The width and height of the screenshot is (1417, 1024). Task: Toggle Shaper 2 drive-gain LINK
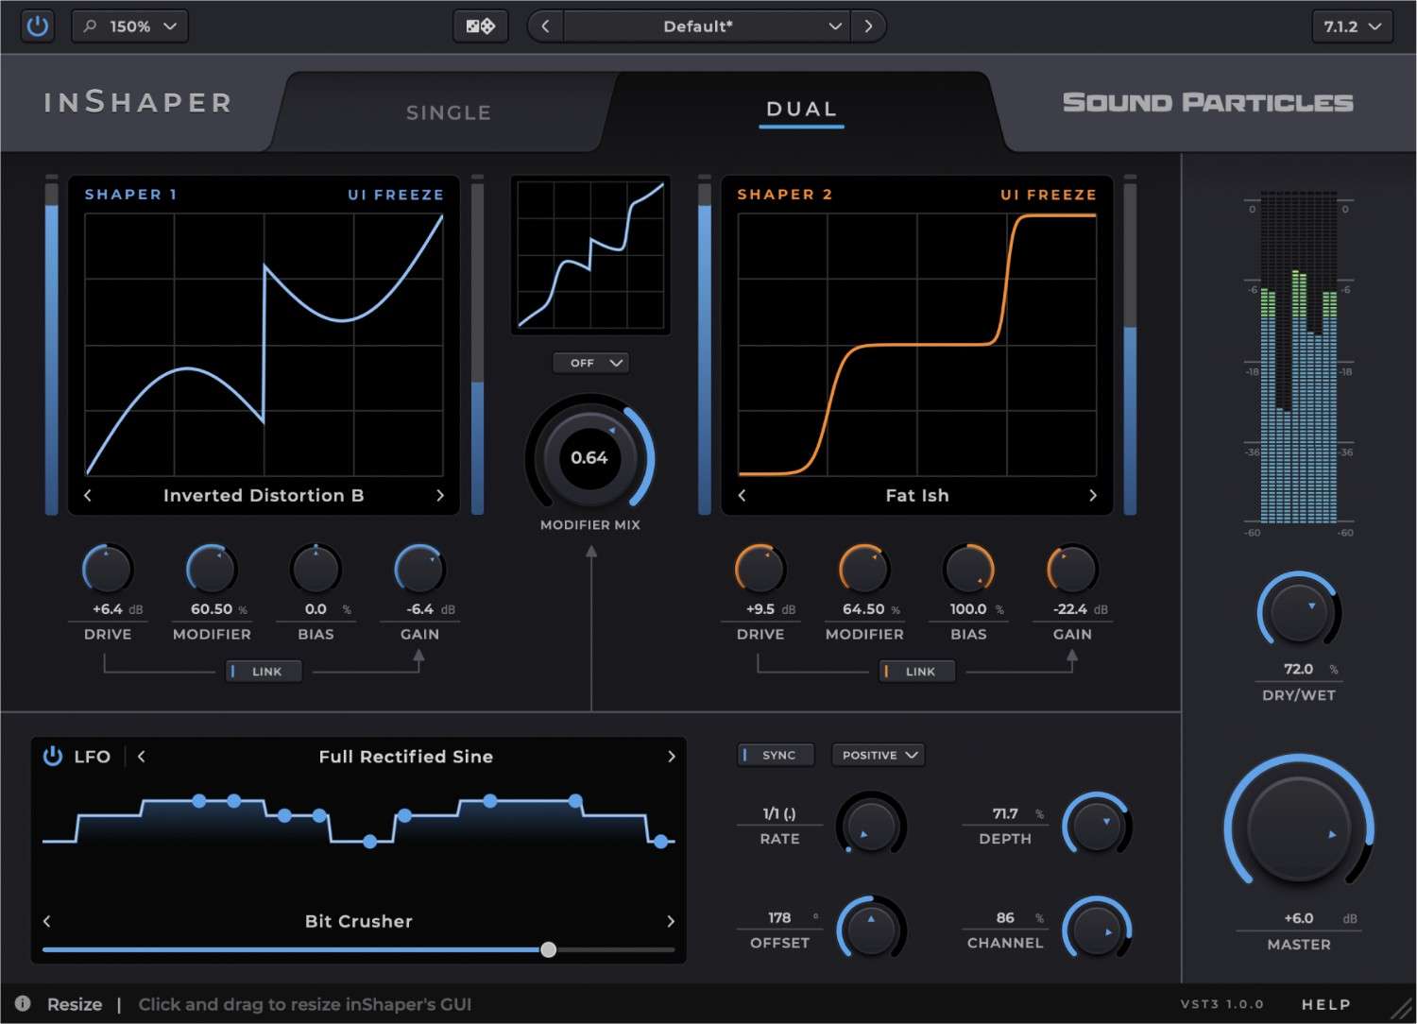coord(916,671)
